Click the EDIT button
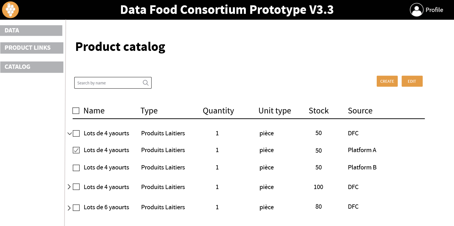454x226 pixels. (x=412, y=81)
